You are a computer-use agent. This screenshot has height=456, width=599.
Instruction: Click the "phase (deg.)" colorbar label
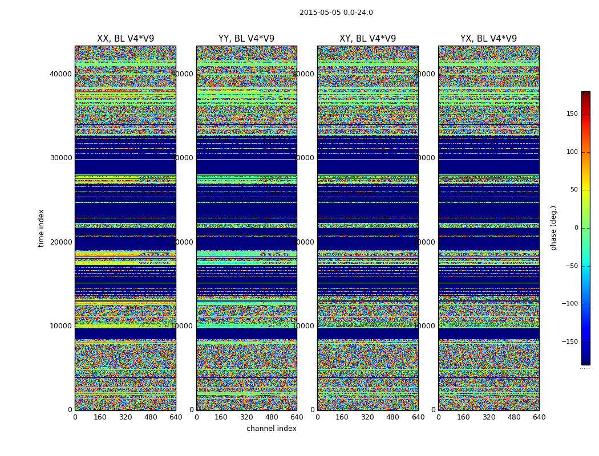point(553,227)
